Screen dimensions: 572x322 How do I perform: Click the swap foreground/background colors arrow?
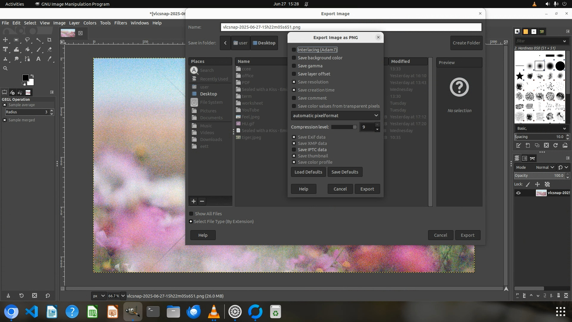[32, 76]
